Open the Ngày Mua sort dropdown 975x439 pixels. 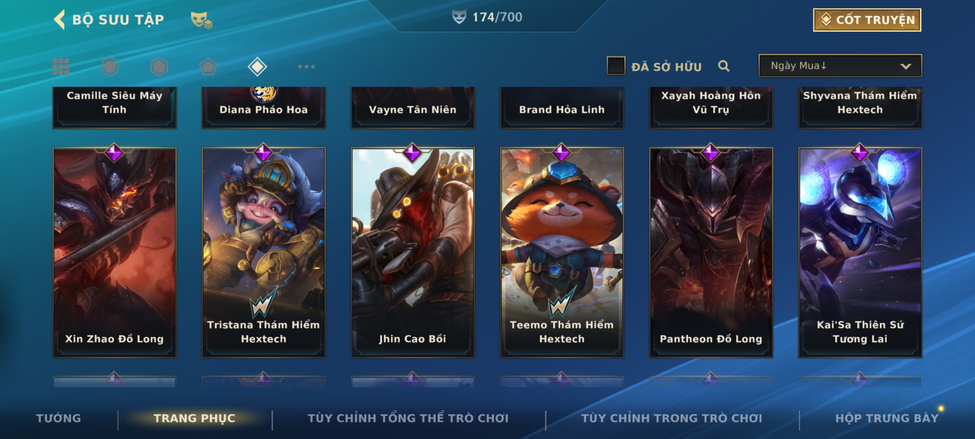click(840, 66)
